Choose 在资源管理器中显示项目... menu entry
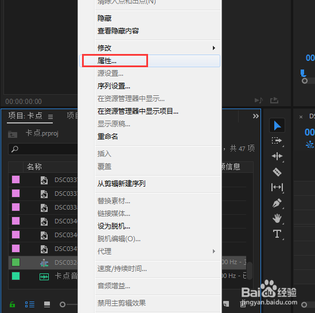 pos(150,111)
